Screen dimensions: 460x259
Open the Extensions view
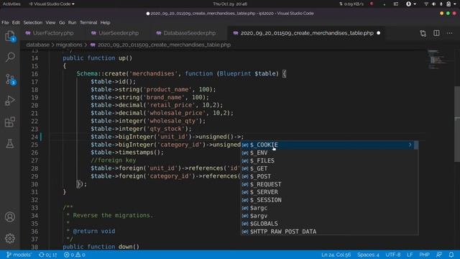pos(10,122)
